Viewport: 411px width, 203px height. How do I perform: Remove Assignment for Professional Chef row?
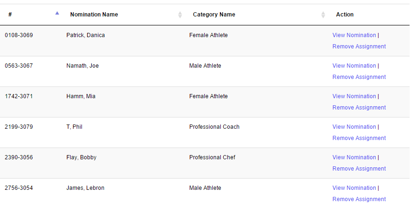pos(359,169)
